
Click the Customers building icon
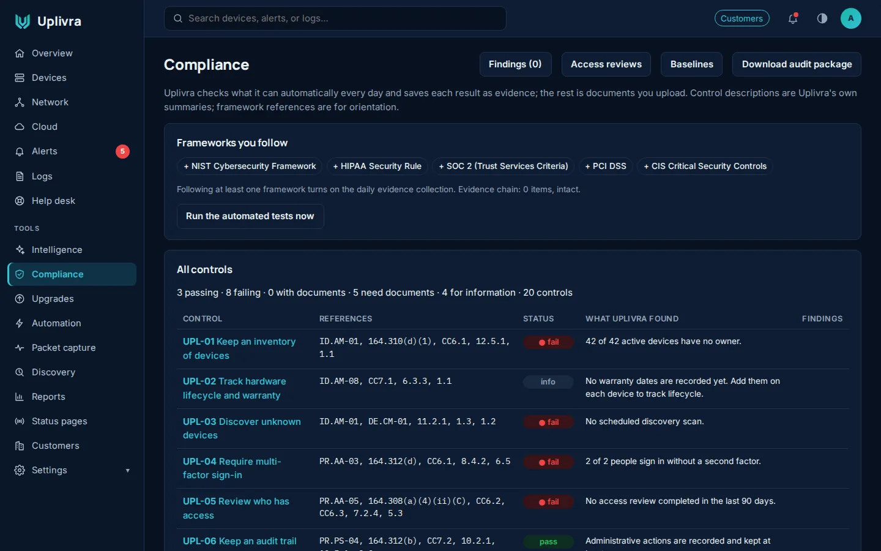pyautogui.click(x=20, y=446)
